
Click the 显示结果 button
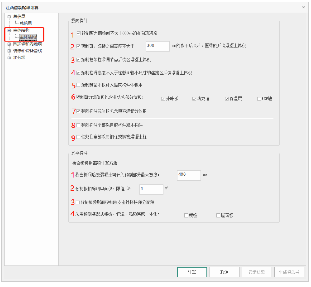(x=257, y=273)
